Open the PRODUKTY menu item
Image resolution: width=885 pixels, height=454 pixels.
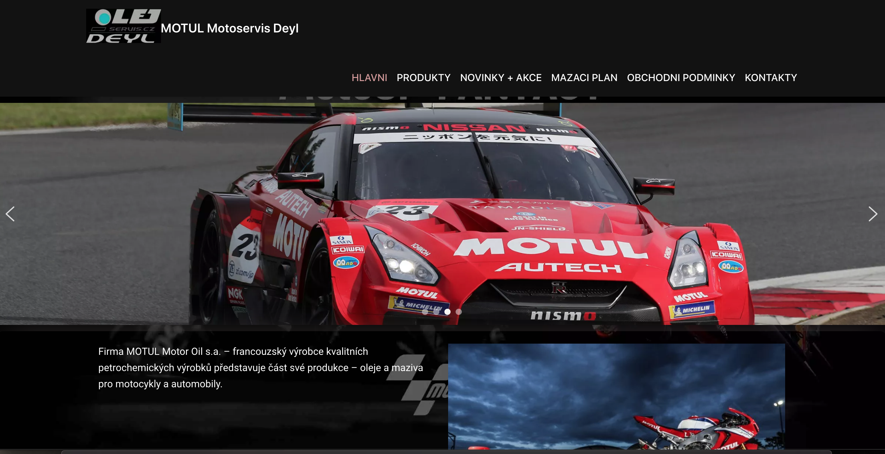(423, 78)
